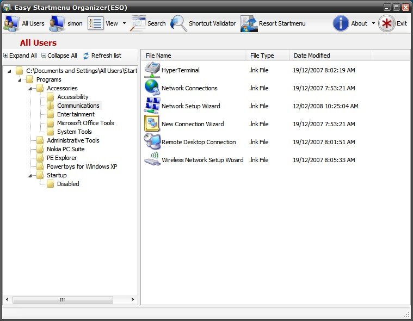Click the simon user icon
The width and height of the screenshot is (413, 321).
point(57,24)
